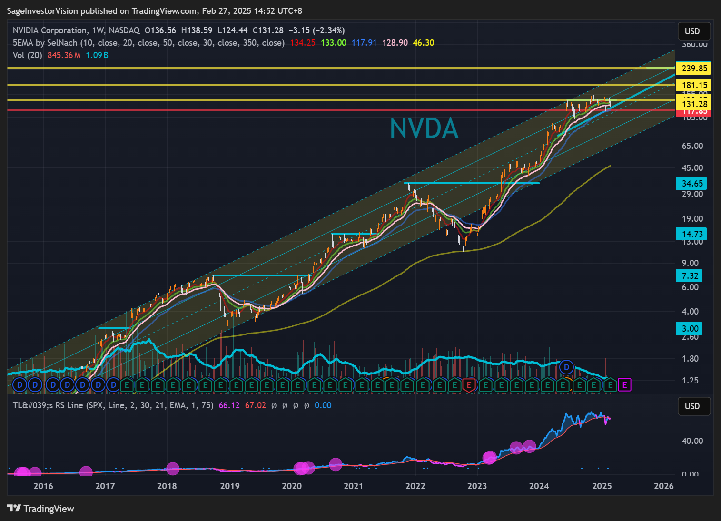The width and height of the screenshot is (721, 521).
Task: Click the blue 0.00 RS legend value
Action: (323, 405)
